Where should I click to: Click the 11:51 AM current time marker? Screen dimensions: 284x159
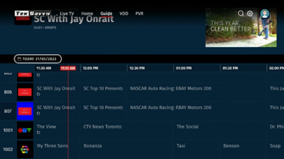pos(68,68)
